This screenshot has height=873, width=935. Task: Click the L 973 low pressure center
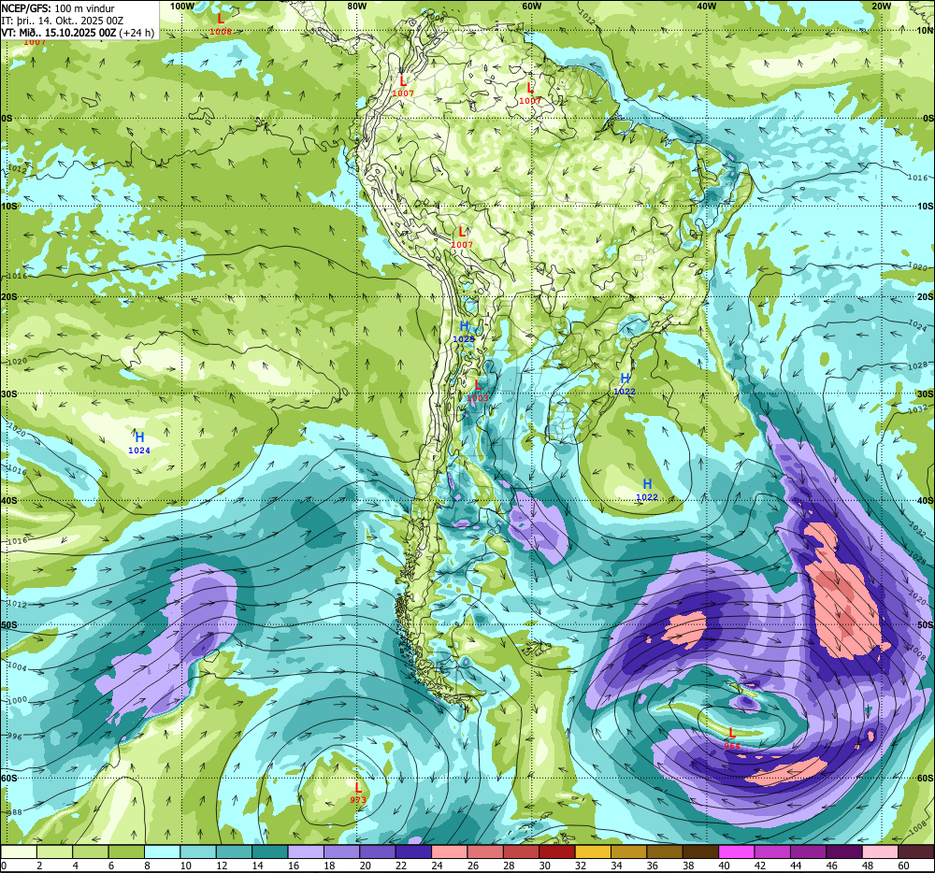tap(358, 794)
